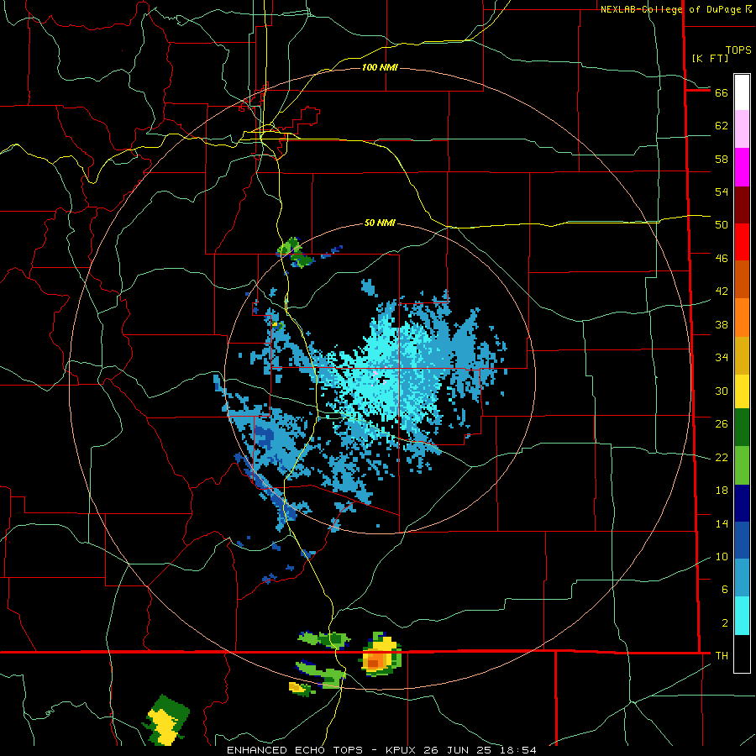This screenshot has width=756, height=756.
Task: Click the "58" legend value
Action: coord(722,159)
